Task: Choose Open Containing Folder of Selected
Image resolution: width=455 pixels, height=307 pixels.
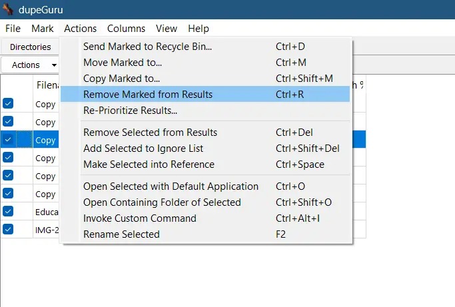Action: pyautogui.click(x=205, y=202)
